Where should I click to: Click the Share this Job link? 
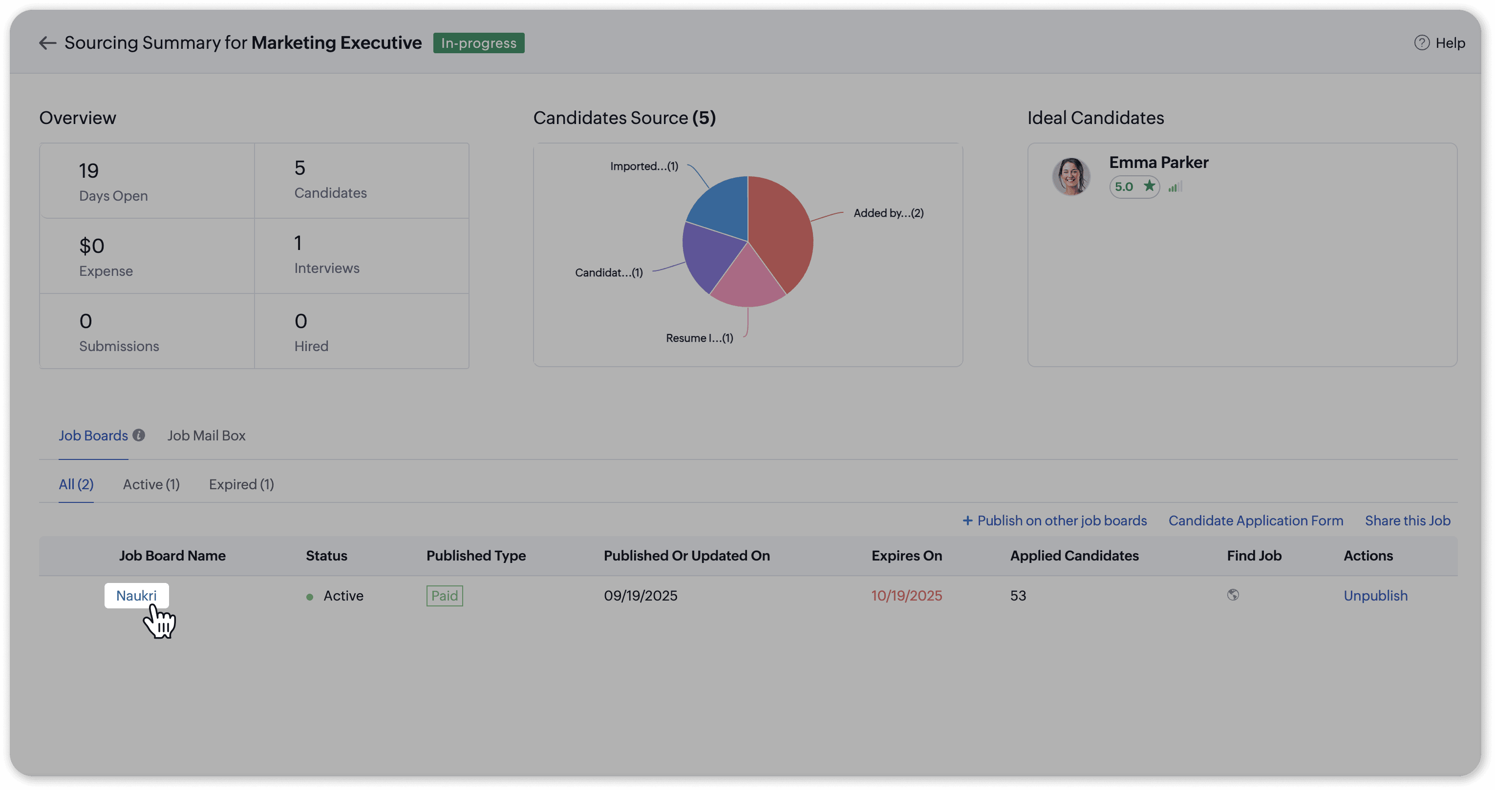(1407, 521)
